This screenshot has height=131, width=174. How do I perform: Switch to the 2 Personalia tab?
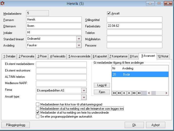26,56
